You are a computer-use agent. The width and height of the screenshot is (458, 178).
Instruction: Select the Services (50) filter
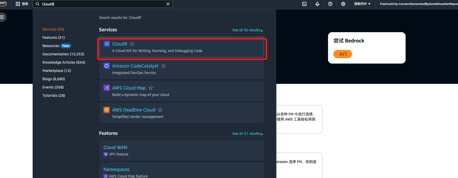[53, 29]
